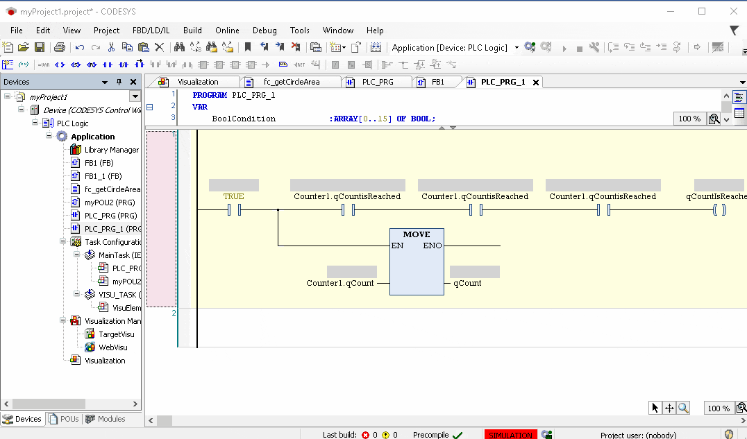
Task: Activate the magnifier tool near the zoom control
Action: pyautogui.click(x=682, y=408)
